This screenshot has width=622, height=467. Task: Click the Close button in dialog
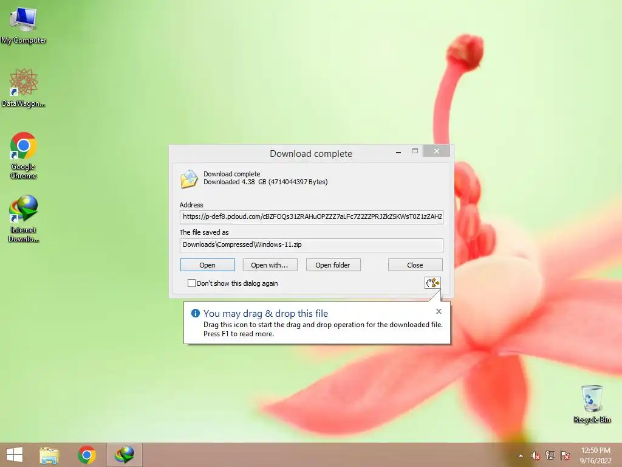[415, 265]
